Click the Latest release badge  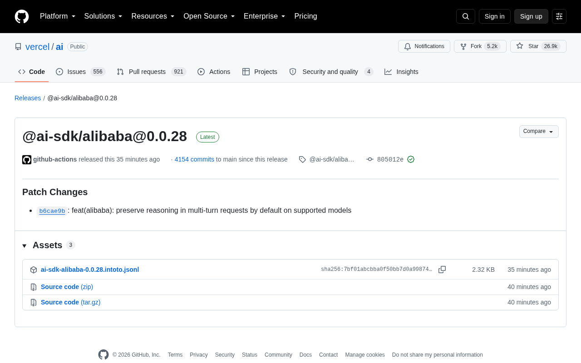click(x=207, y=137)
